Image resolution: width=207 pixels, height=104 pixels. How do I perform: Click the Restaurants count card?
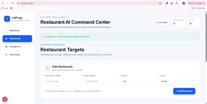tap(178, 22)
